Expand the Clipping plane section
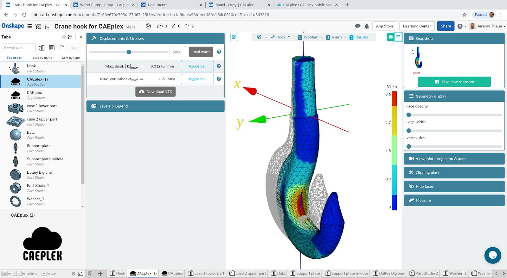This screenshot has width=507, height=278. 454,173
